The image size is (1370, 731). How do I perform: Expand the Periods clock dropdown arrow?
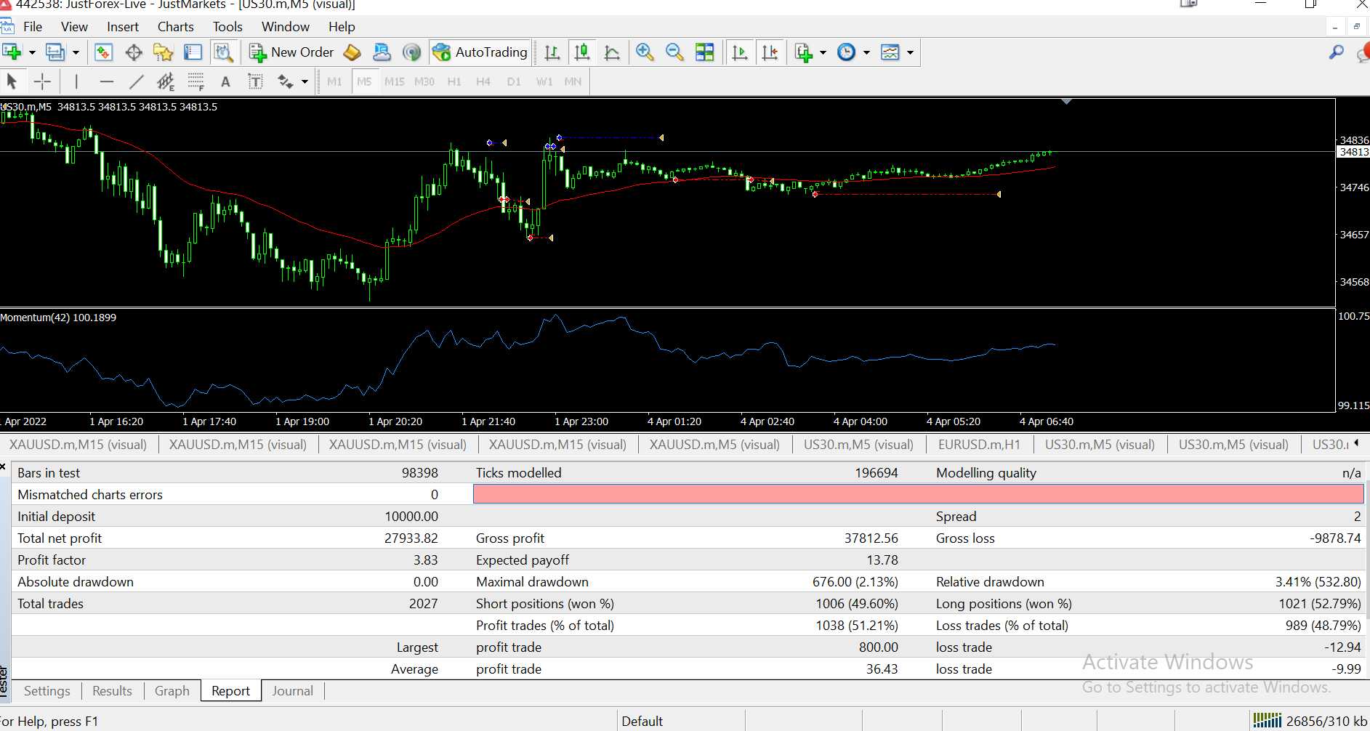pyautogui.click(x=866, y=52)
